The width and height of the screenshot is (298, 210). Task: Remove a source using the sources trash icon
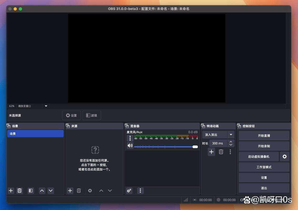click(79, 191)
